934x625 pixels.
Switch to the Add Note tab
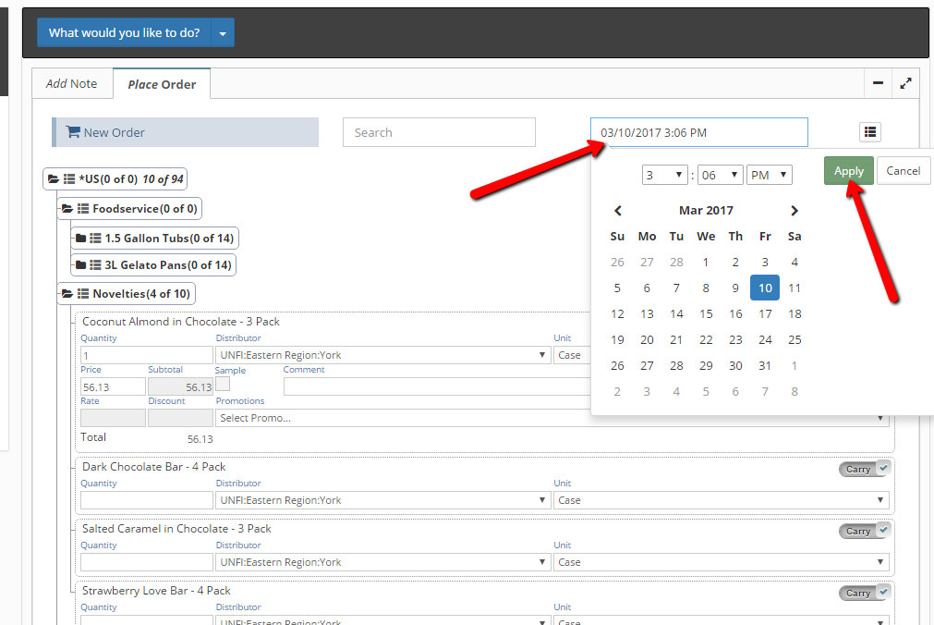(72, 84)
